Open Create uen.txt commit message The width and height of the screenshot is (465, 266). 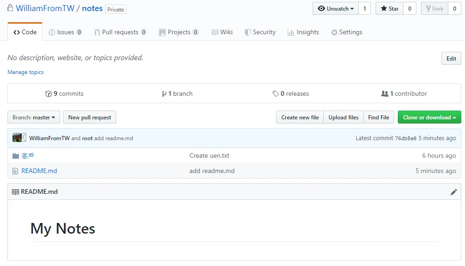(x=209, y=156)
